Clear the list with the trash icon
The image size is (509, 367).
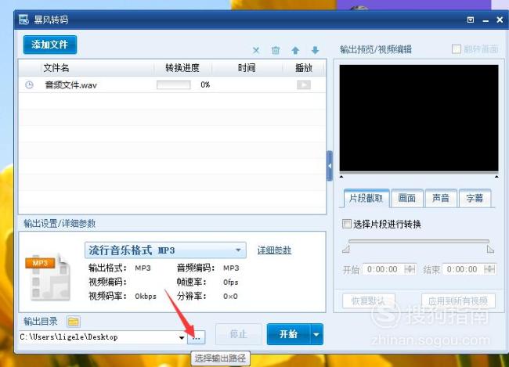276,50
